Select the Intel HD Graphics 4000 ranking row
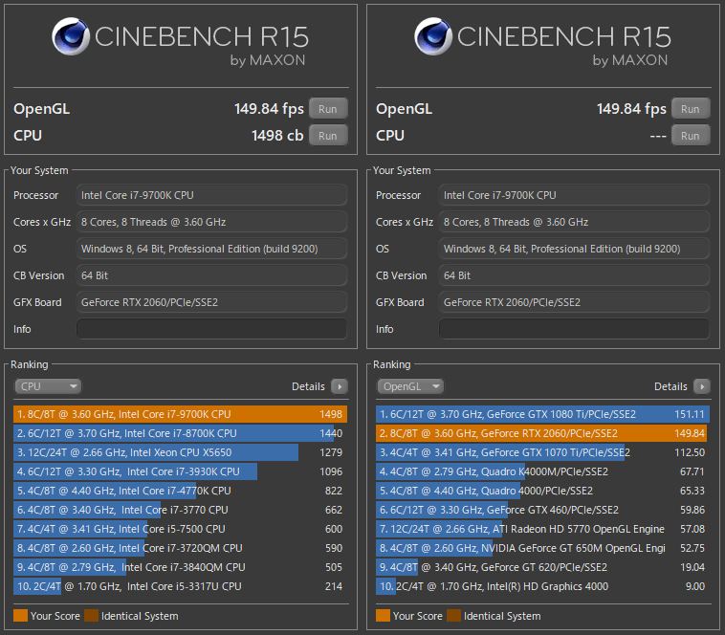The height and width of the screenshot is (635, 725). 543,586
